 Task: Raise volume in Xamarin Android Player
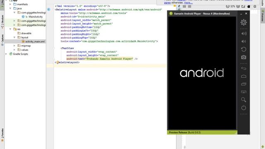pos(244,34)
